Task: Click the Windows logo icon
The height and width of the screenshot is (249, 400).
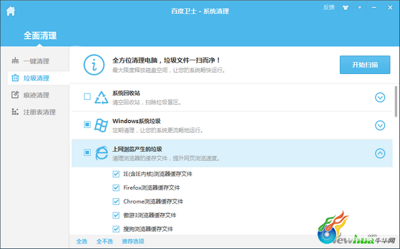Action: [101, 125]
